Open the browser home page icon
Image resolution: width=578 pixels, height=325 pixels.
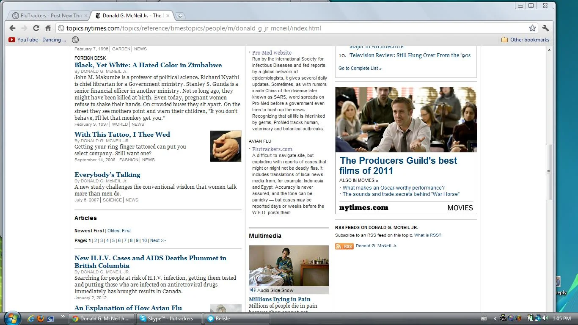tap(48, 28)
